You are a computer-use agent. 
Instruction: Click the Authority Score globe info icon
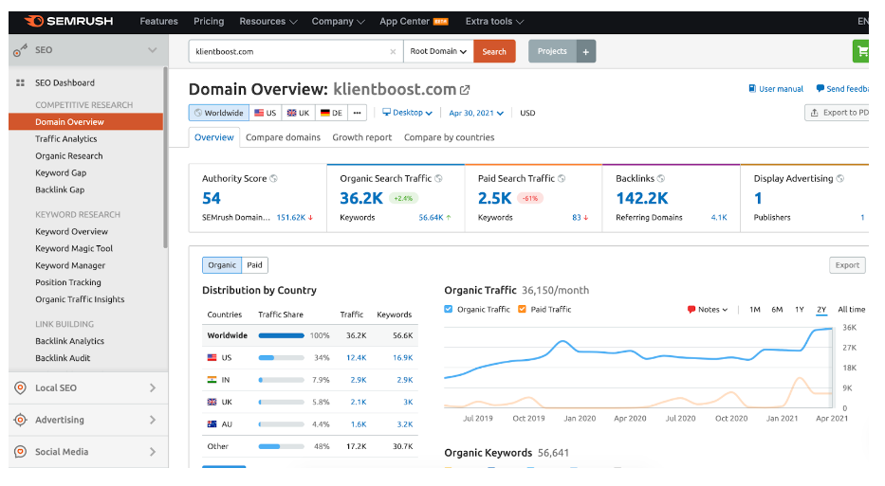274,178
